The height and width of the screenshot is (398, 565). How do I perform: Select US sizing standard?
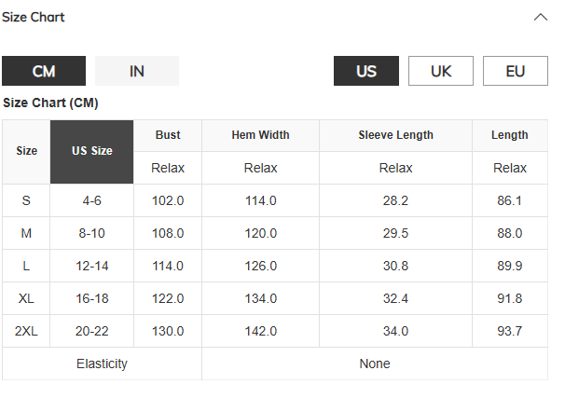(366, 71)
